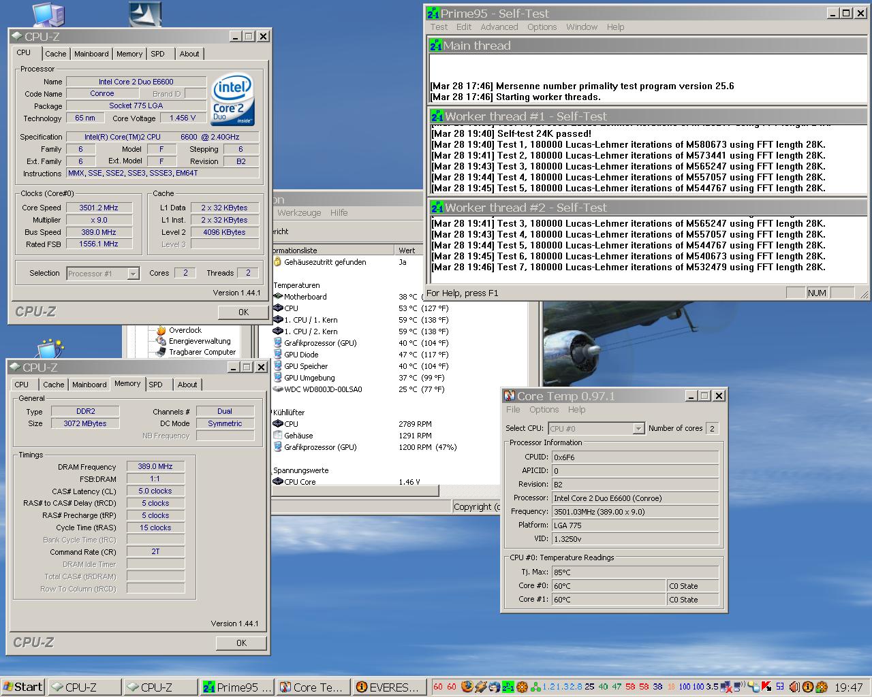Image resolution: width=872 pixels, height=697 pixels.
Task: Open the Select CPU dropdown in Core Temp
Action: pos(638,429)
